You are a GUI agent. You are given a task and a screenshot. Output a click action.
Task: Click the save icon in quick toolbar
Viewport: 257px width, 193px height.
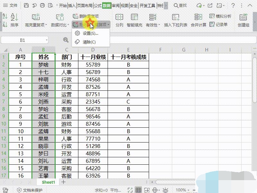[26, 5]
